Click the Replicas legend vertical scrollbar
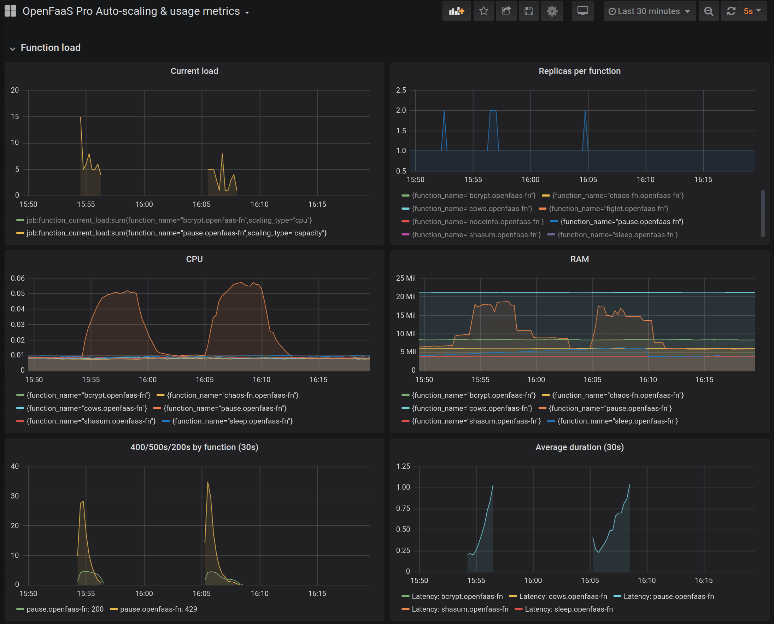 coord(762,214)
